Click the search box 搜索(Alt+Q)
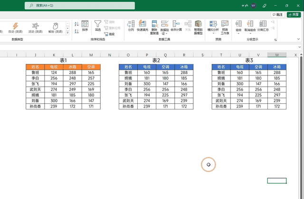The height and width of the screenshot is (199, 304). pos(80,6)
